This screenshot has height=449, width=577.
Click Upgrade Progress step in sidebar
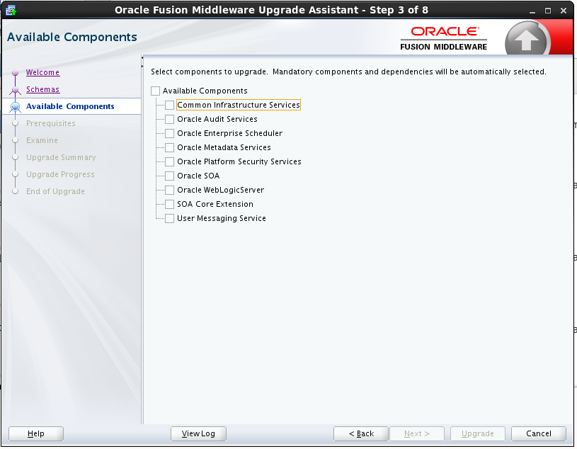(x=60, y=174)
